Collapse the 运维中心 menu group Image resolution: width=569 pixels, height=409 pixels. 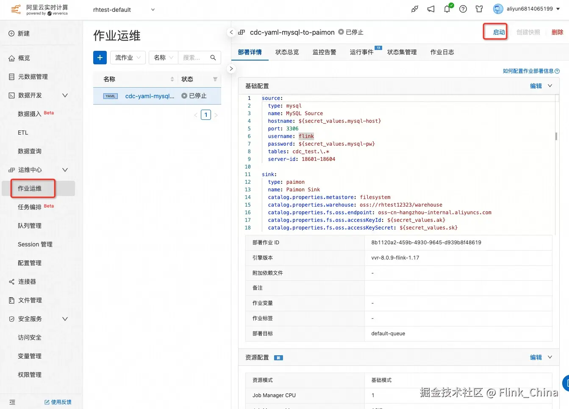click(x=65, y=170)
